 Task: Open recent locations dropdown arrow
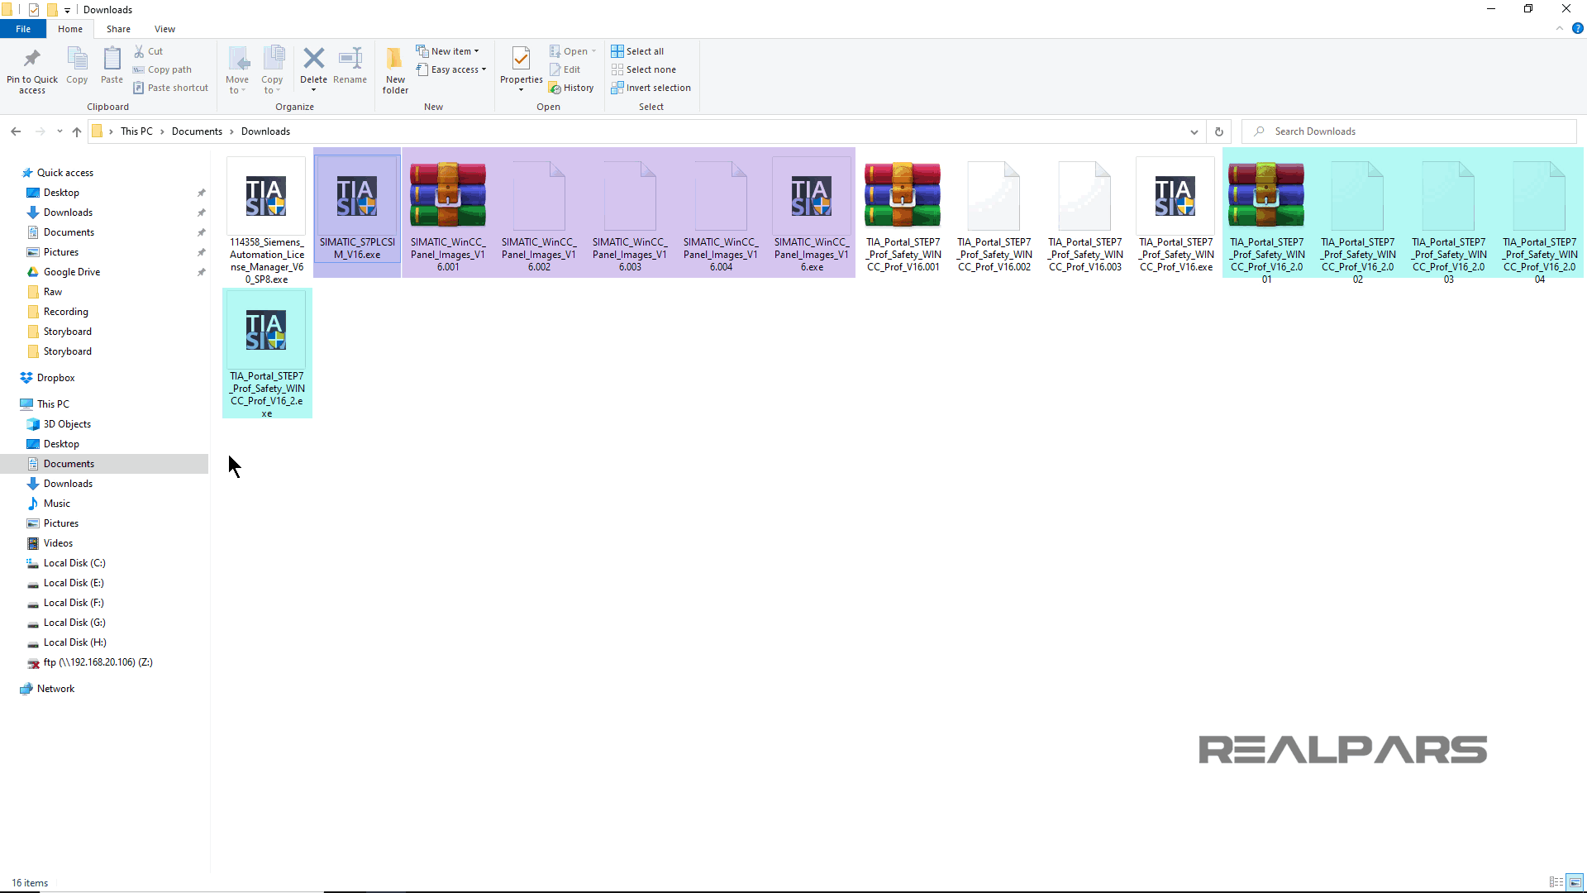click(x=60, y=131)
